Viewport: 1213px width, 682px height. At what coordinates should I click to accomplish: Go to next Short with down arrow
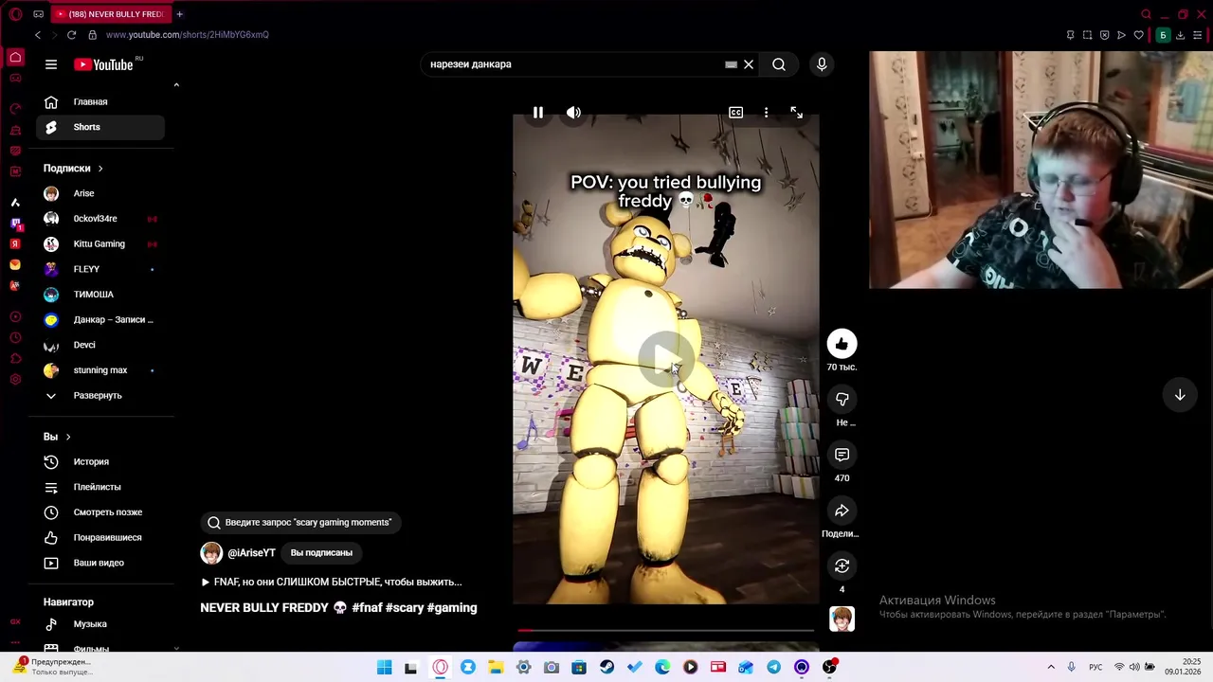[1180, 395]
